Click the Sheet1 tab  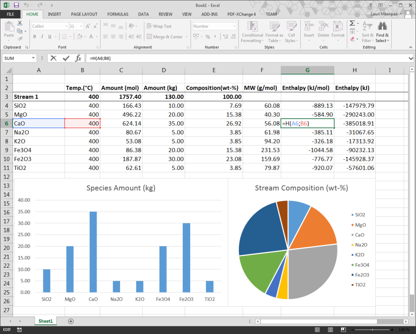45,321
